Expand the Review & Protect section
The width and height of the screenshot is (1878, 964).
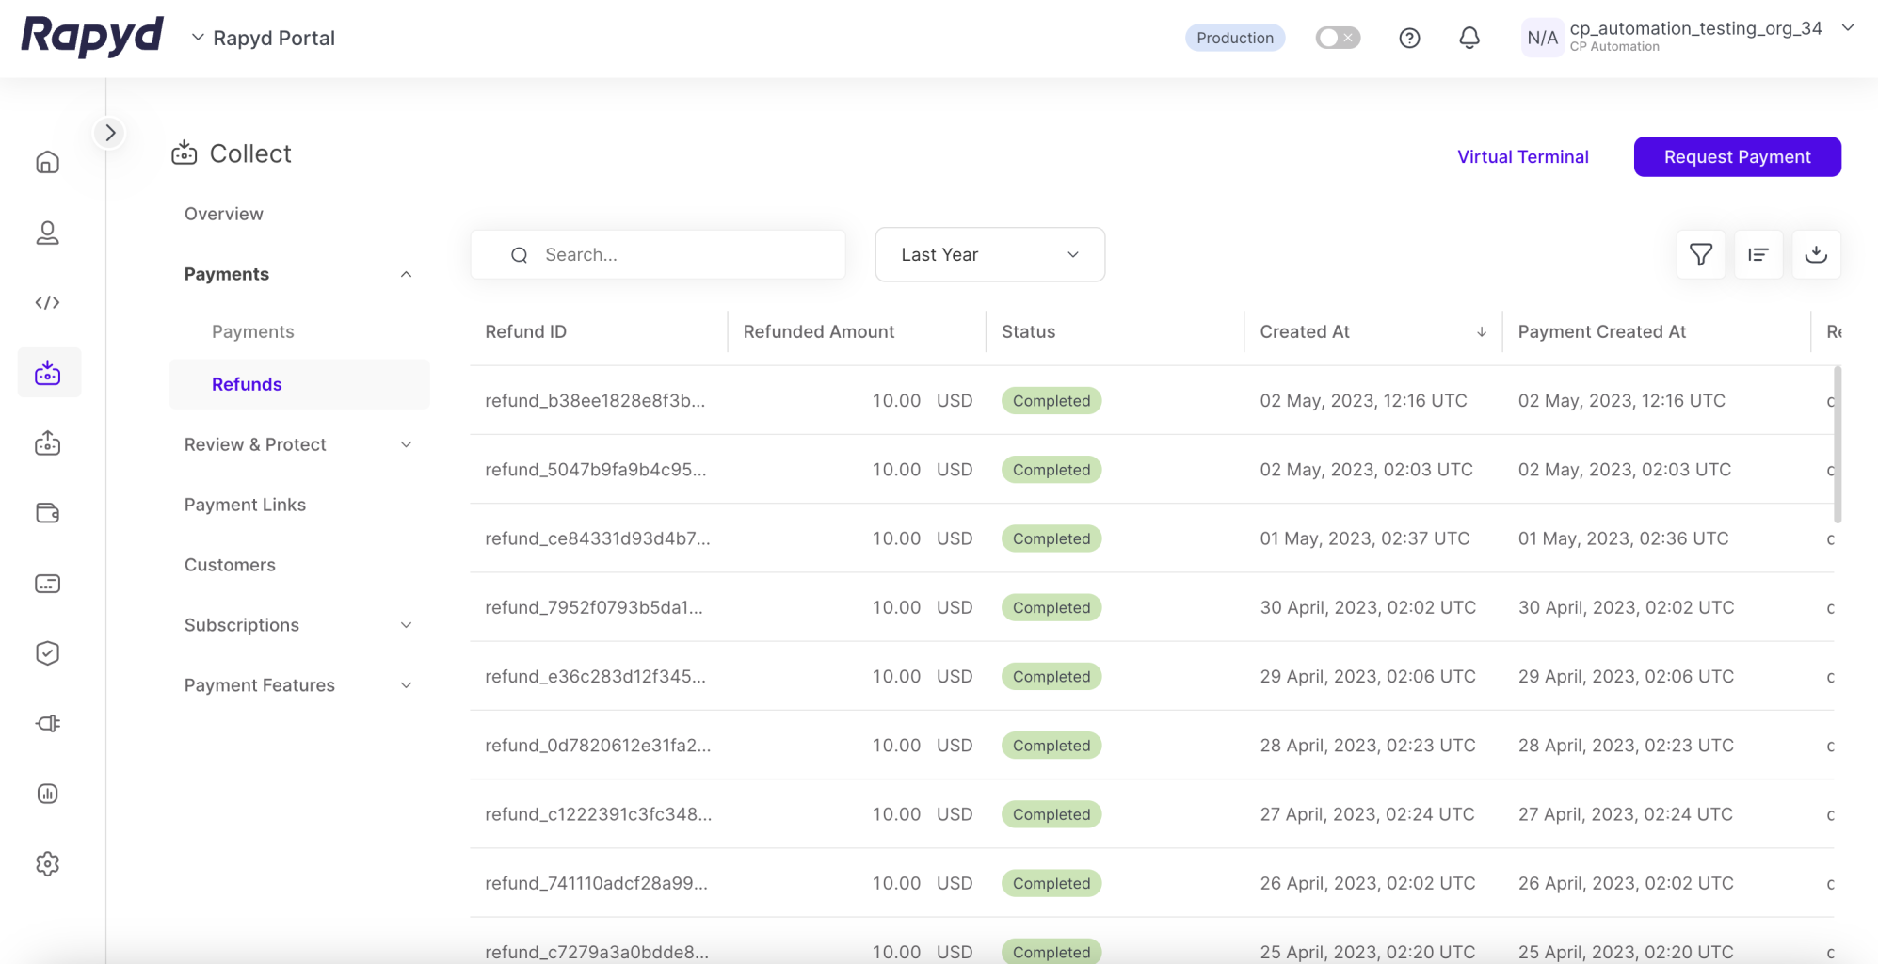coord(406,444)
